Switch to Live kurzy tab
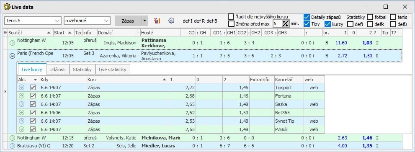 point(32,70)
